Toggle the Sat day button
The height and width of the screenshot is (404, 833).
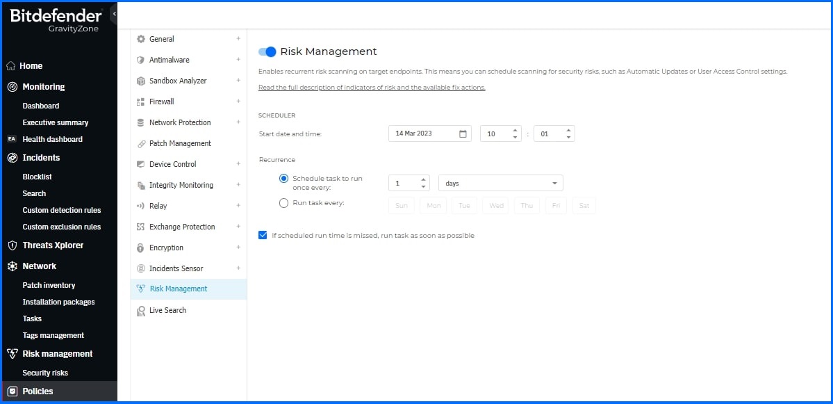(584, 206)
